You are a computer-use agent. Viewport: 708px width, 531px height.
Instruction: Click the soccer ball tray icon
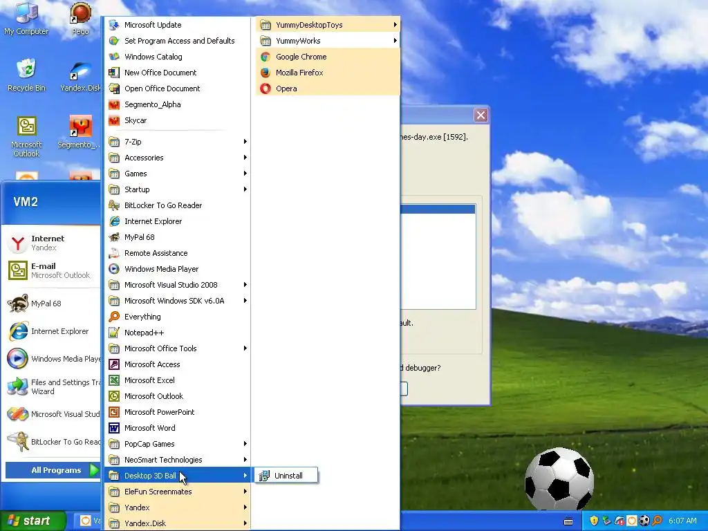pos(644,521)
